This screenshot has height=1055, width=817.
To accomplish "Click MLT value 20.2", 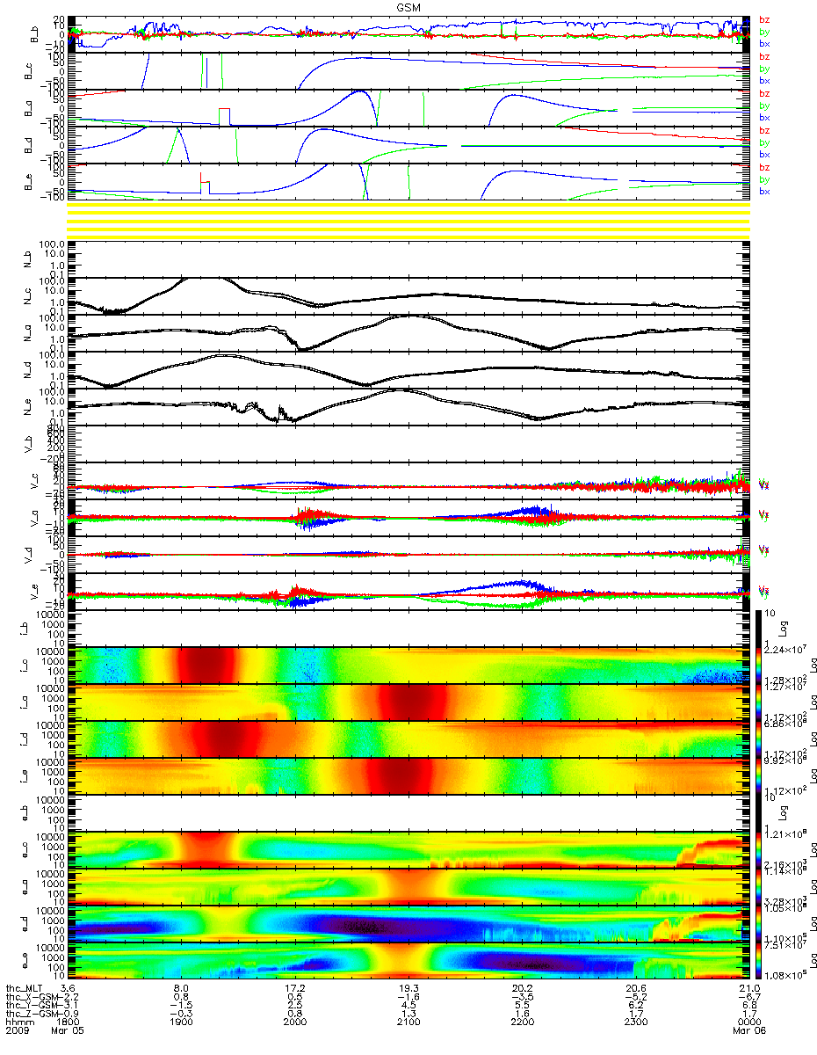I will (522, 986).
